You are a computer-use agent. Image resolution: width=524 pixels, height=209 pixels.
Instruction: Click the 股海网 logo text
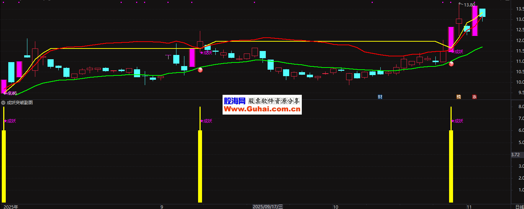coord(234,101)
